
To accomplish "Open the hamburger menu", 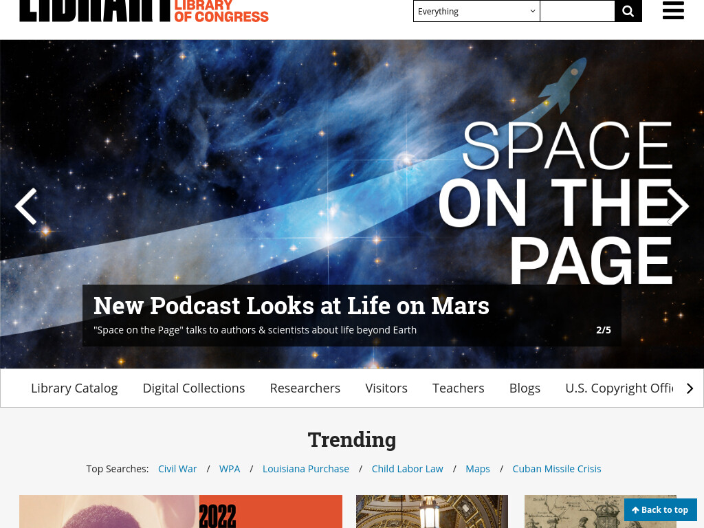I will 673,10.
